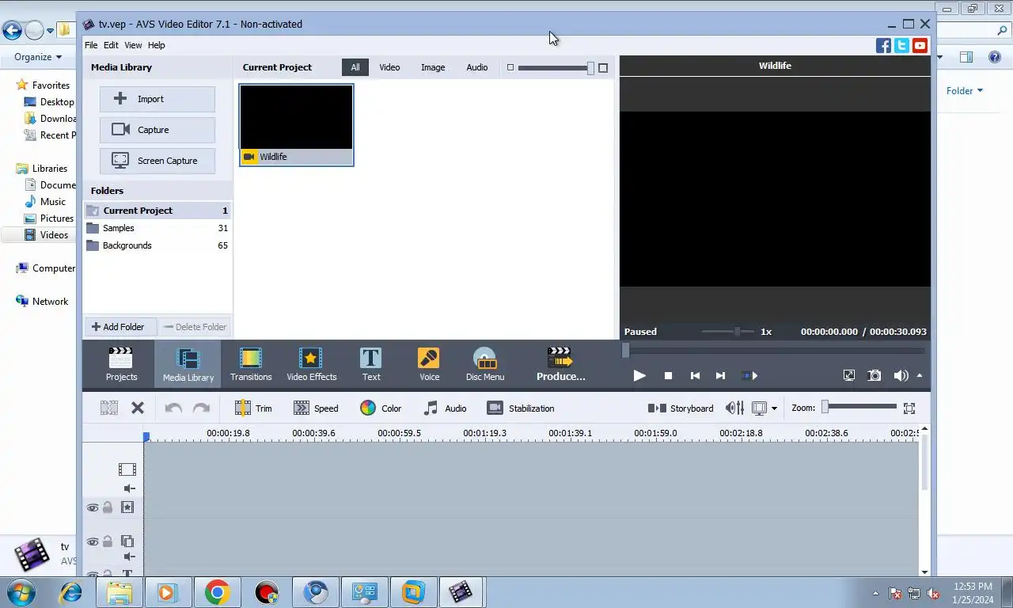Open the View menu

[x=133, y=45]
